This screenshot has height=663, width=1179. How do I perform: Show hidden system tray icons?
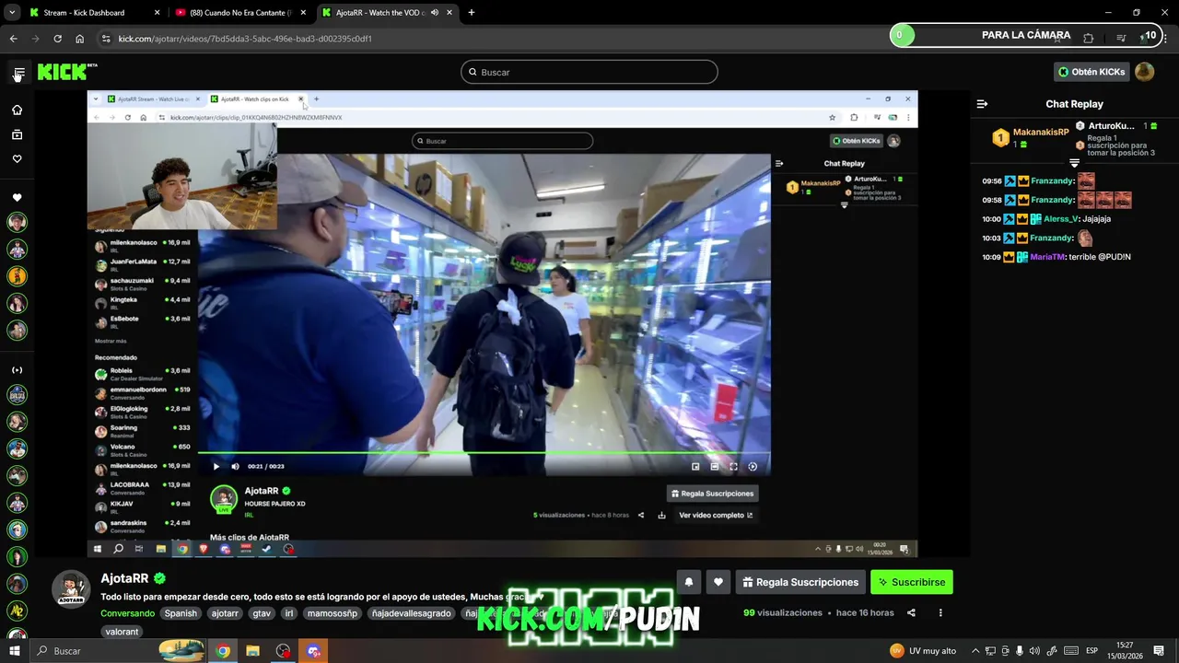[x=975, y=651]
